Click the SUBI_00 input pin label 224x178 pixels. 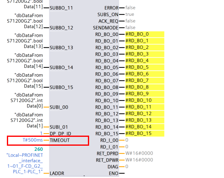pos(59,107)
